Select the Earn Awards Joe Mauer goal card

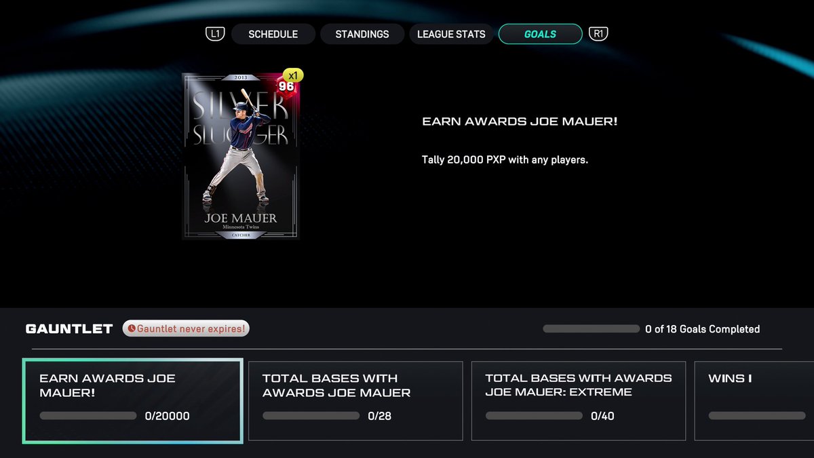(x=132, y=402)
